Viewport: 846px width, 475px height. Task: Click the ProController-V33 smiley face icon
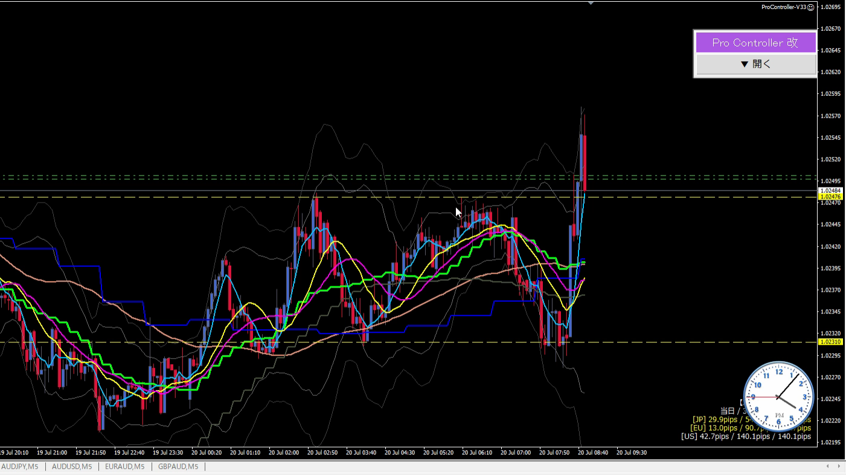(811, 7)
